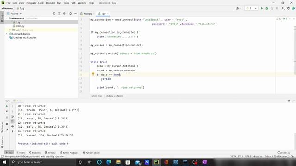Click the Print icon in Run console
This screenshot has height=166, width=296.
[12, 126]
